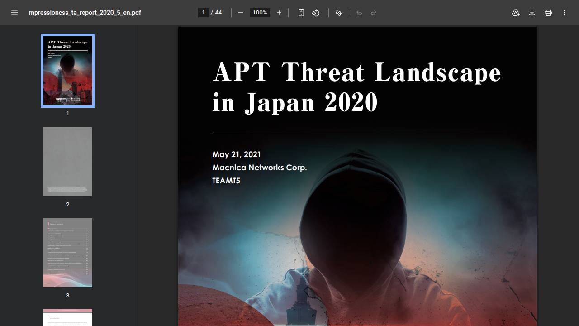Open the more actions three-dot menu

565,13
